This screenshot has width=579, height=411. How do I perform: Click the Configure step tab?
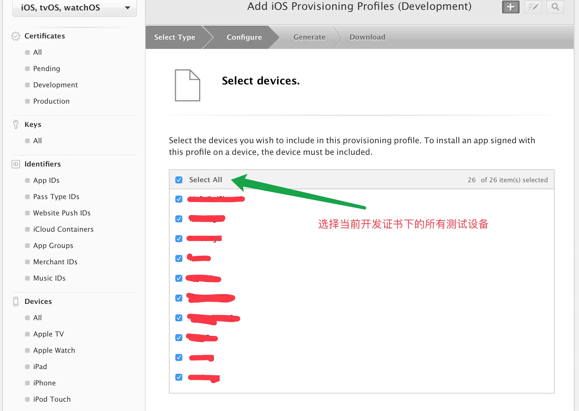pos(244,37)
